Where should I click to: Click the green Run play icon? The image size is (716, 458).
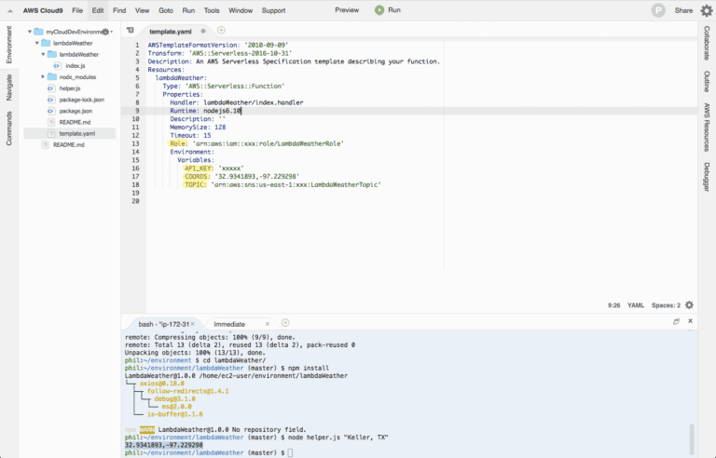click(x=379, y=10)
